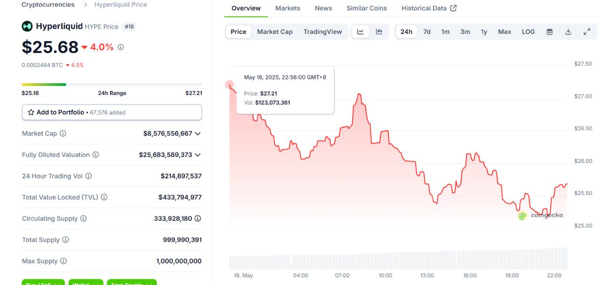Image resolution: width=602 pixels, height=285 pixels.
Task: Switch to candlestick chart icon
Action: (x=379, y=31)
